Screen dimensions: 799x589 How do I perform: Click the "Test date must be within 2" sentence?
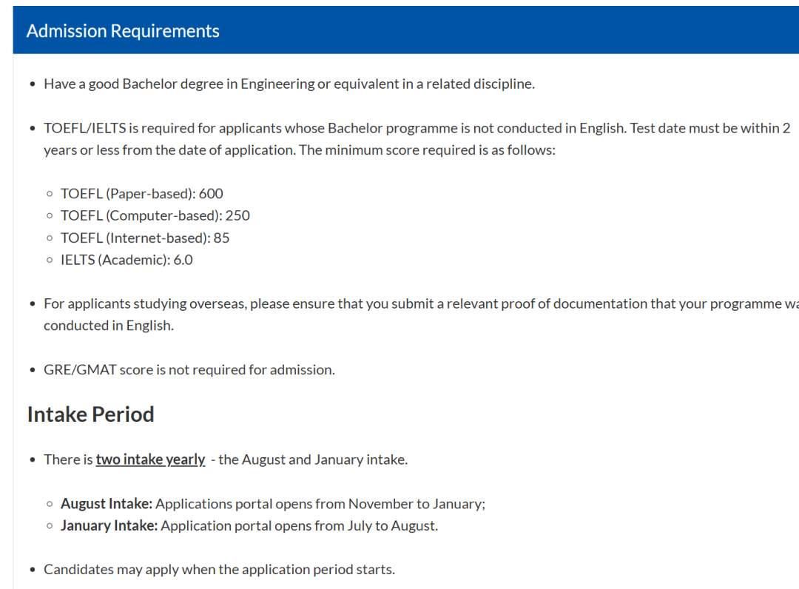click(710, 129)
